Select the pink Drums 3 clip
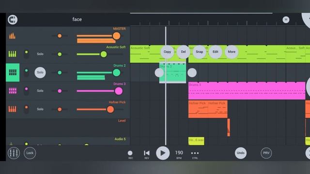This screenshot has width=310, height=174. (247, 91)
